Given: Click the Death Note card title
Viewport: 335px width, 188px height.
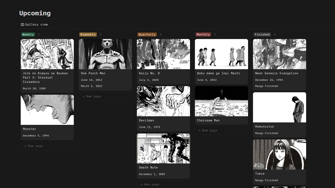Looking at the screenshot, I should pyautogui.click(x=148, y=168).
